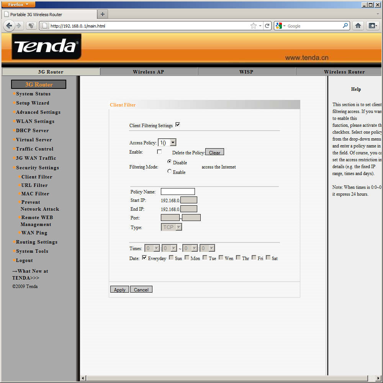The image size is (383, 383).
Task: Select the Disable filtering mode radio
Action: click(169, 162)
